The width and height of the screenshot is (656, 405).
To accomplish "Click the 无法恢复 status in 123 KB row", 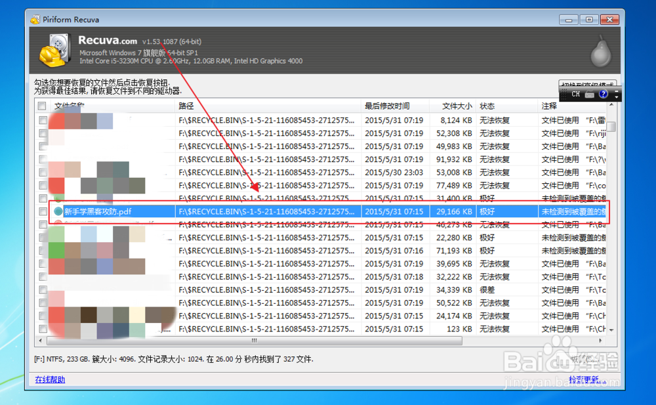I will [495, 329].
